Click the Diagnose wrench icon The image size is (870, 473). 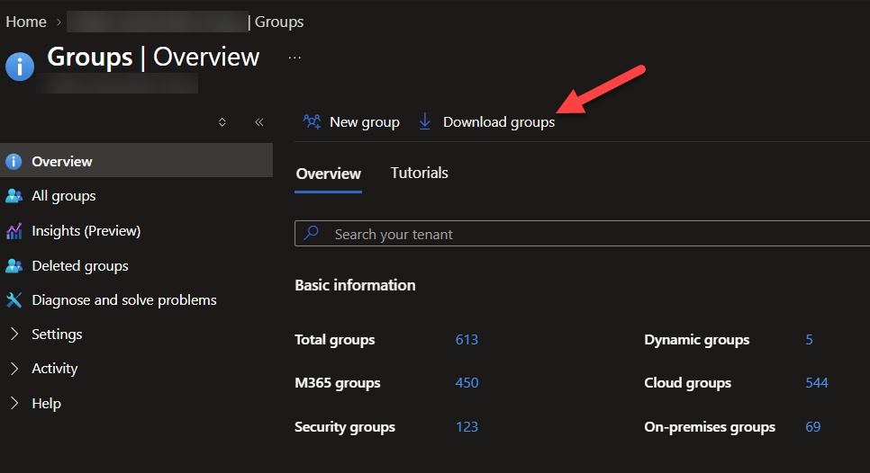[x=14, y=299]
